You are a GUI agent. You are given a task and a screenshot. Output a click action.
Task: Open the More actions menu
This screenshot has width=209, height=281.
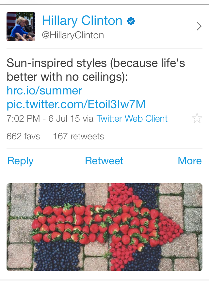(x=189, y=161)
